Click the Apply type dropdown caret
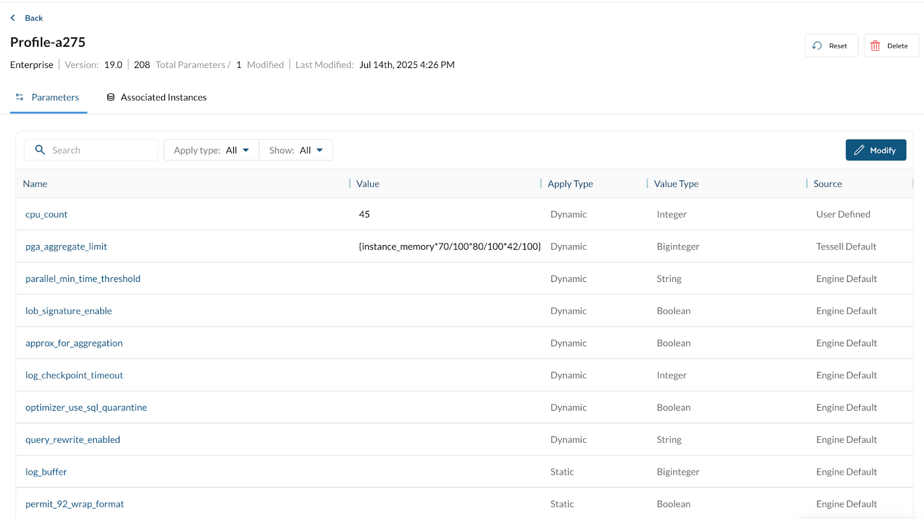The height and width of the screenshot is (519, 924). (246, 150)
